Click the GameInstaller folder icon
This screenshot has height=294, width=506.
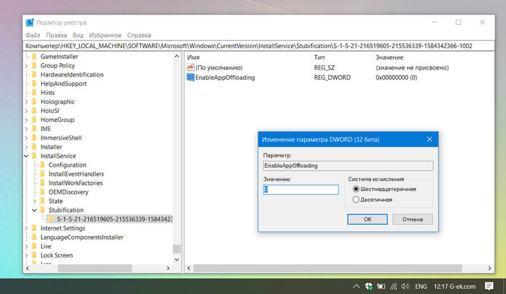coord(34,56)
